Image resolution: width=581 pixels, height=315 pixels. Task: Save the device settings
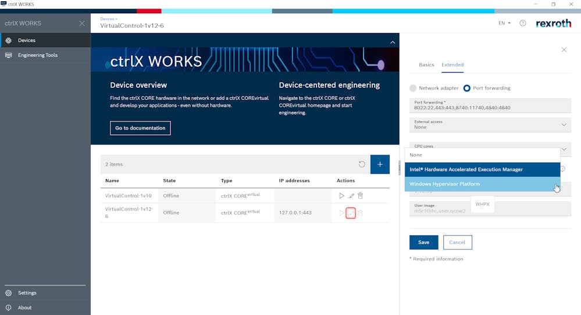click(x=423, y=242)
